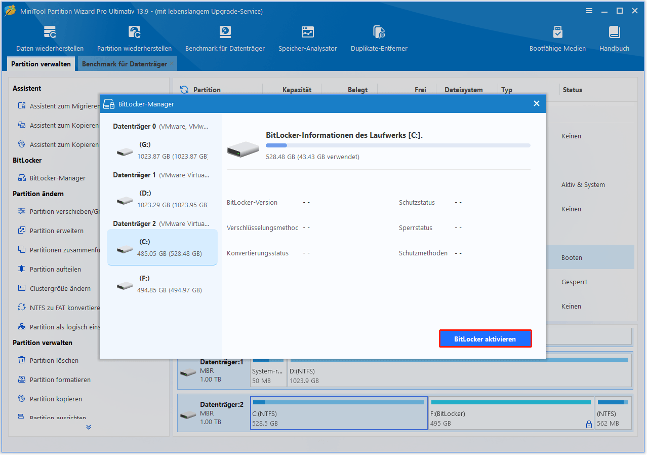The height and width of the screenshot is (455, 647).
Task: Select drive (C:) in BitLocker-Manager
Action: click(162, 247)
